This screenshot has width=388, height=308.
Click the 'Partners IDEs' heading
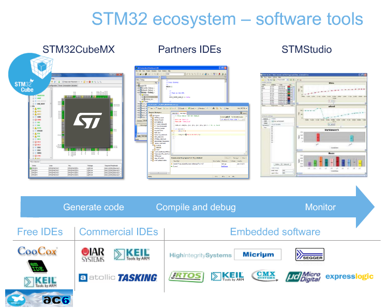pos(189,49)
